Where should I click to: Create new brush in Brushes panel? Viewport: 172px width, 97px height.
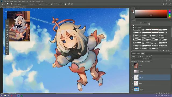[166, 51]
